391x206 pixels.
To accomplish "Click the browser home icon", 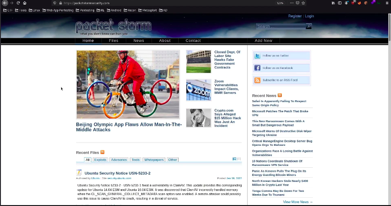I will pos(25,3).
